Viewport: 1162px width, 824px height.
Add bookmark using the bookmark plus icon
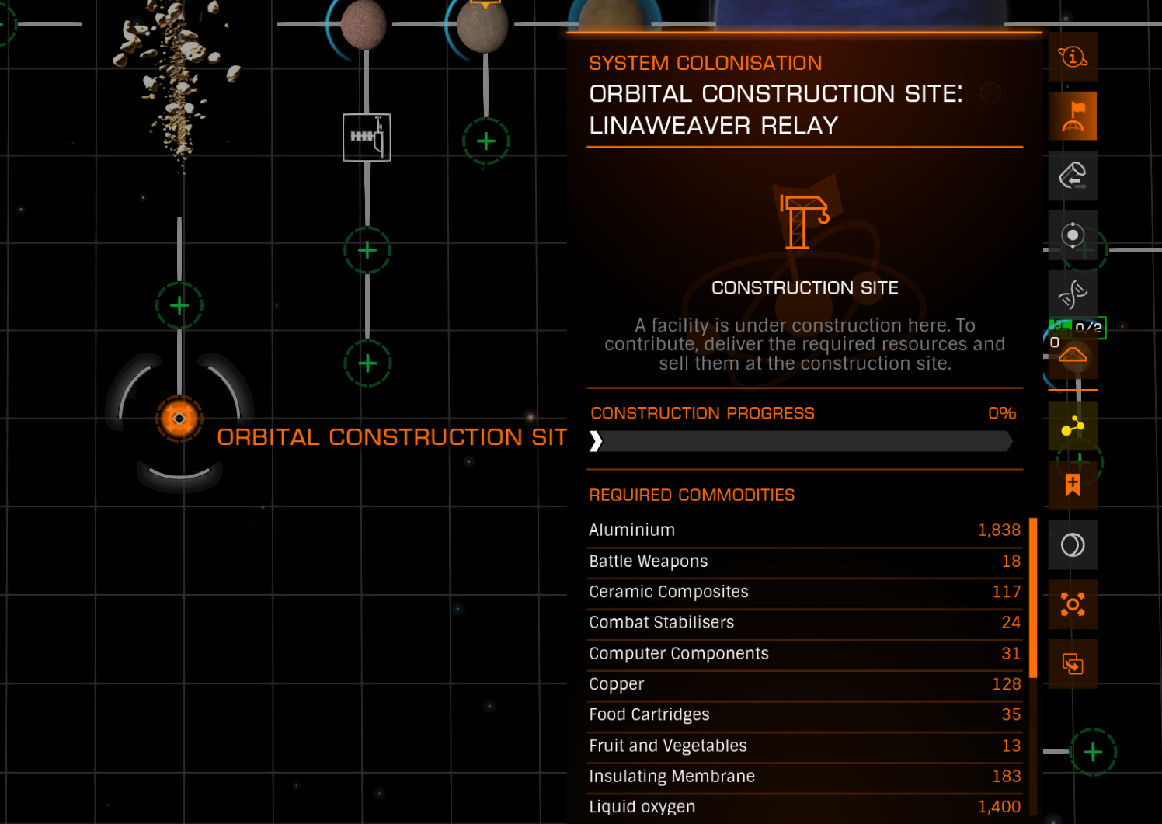coord(1073,485)
